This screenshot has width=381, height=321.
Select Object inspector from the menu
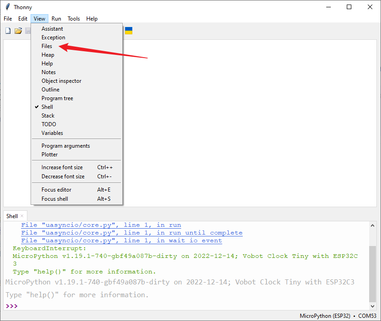[x=61, y=81]
